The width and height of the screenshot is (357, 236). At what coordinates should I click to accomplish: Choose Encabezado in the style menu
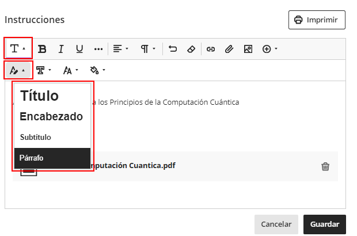point(51,116)
